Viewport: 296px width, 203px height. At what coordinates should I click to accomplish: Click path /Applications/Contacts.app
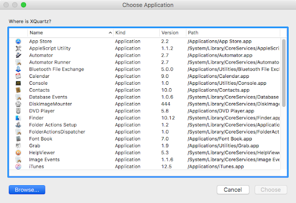(x=219, y=90)
